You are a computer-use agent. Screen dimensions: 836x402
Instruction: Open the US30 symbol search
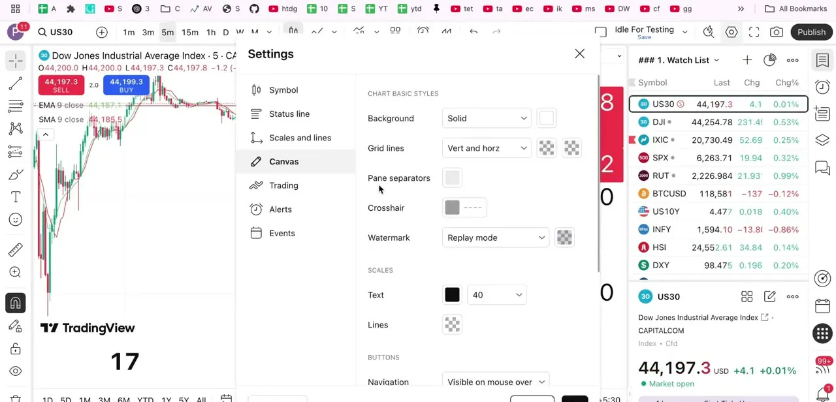(56, 32)
